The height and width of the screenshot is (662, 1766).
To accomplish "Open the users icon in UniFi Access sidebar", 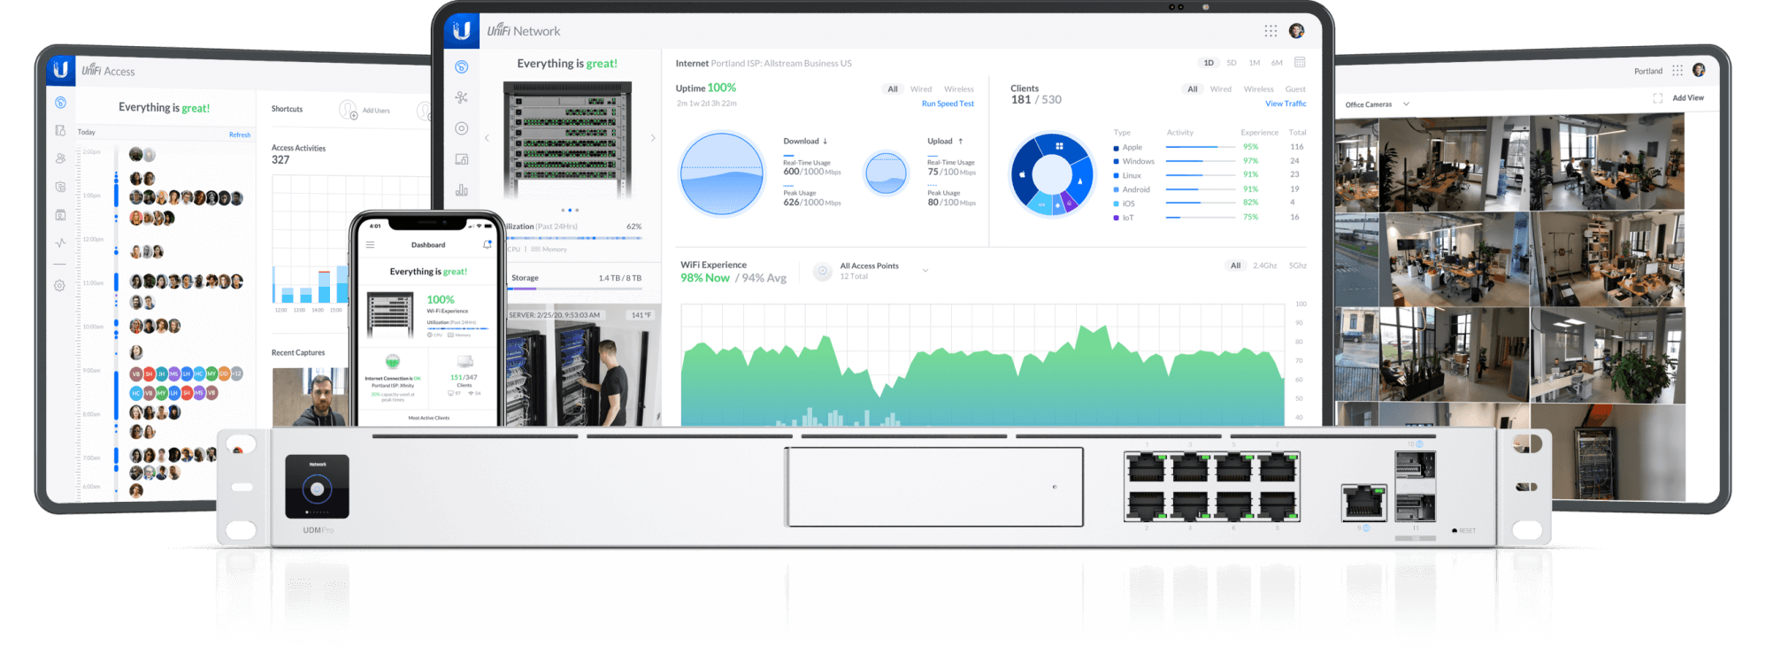I will click(x=60, y=158).
